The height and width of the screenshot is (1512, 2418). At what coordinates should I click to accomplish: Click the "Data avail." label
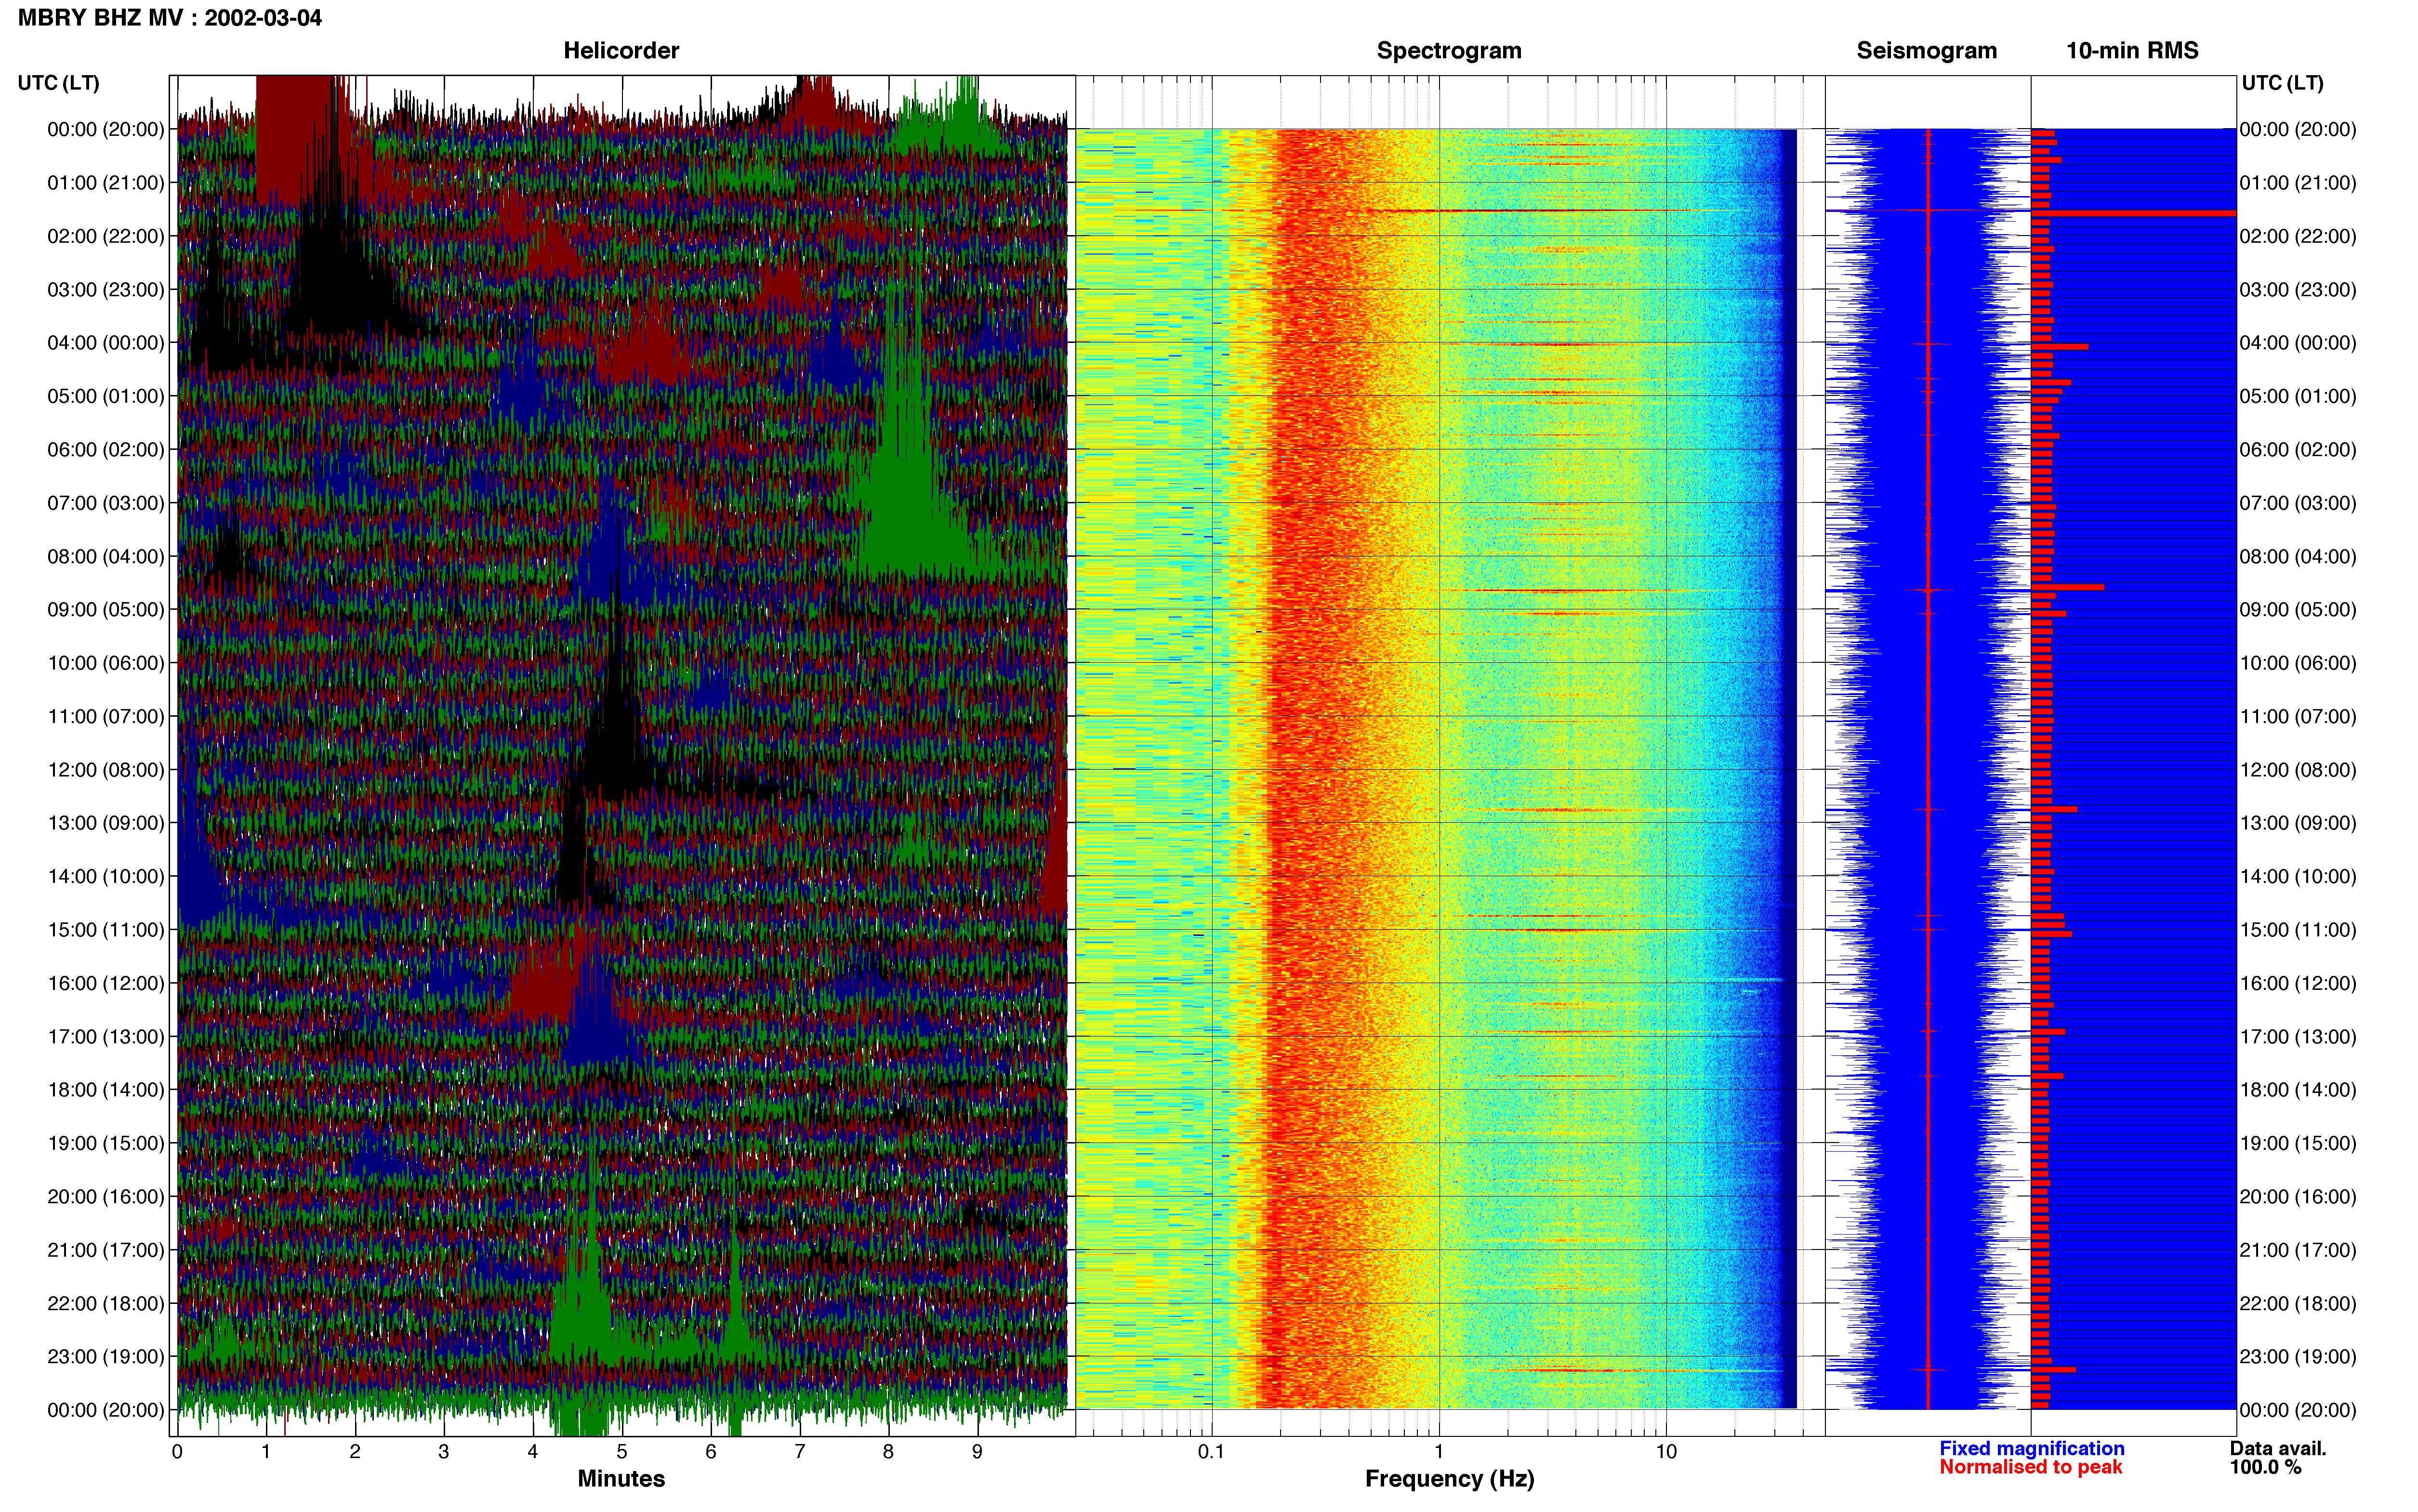point(2278,1448)
